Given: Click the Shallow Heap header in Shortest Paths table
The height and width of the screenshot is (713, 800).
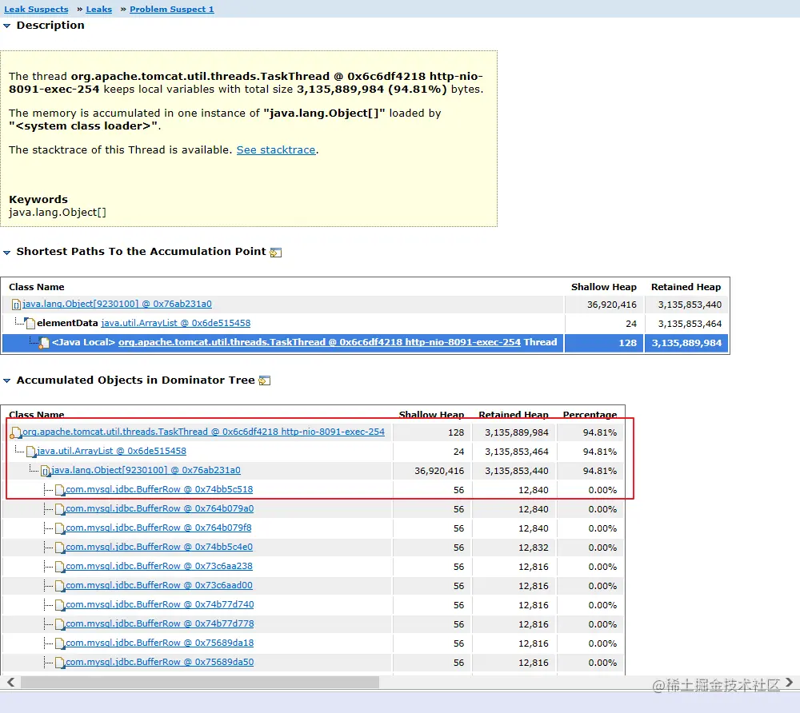Looking at the screenshot, I should pos(603,287).
